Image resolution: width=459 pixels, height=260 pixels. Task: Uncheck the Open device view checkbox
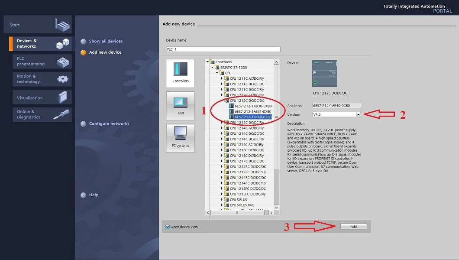tap(167, 226)
